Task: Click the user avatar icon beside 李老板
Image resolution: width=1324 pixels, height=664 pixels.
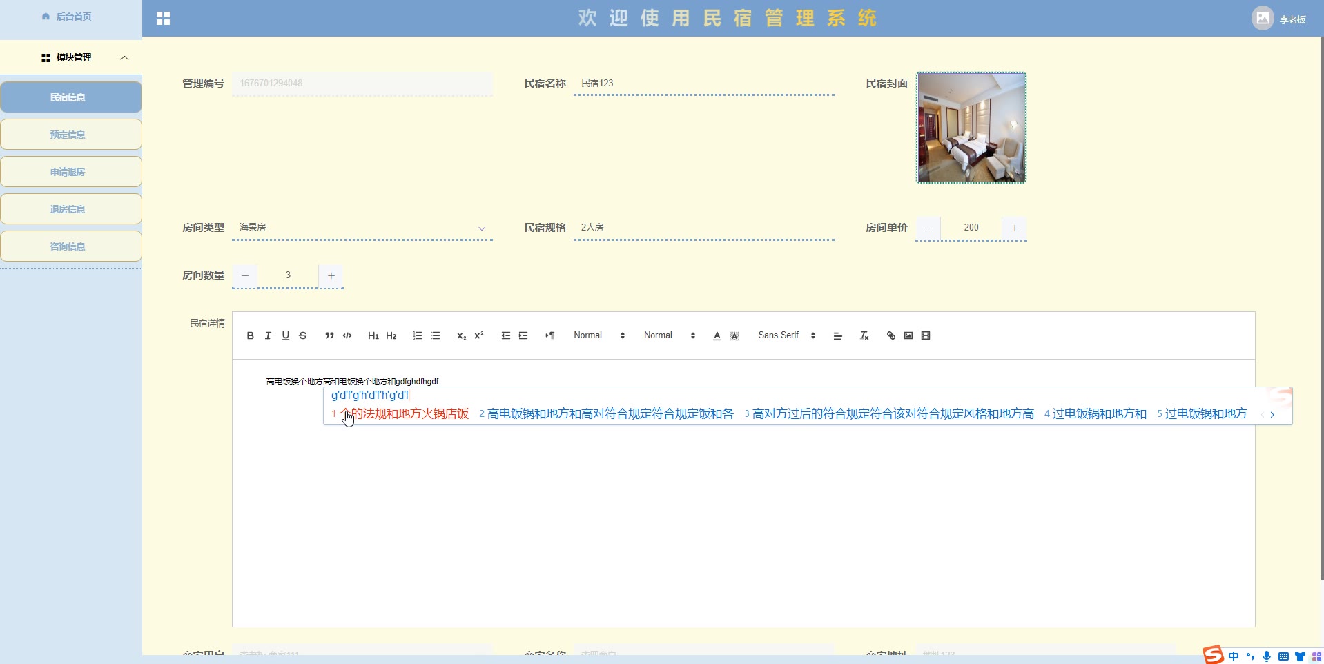Action: click(x=1263, y=19)
